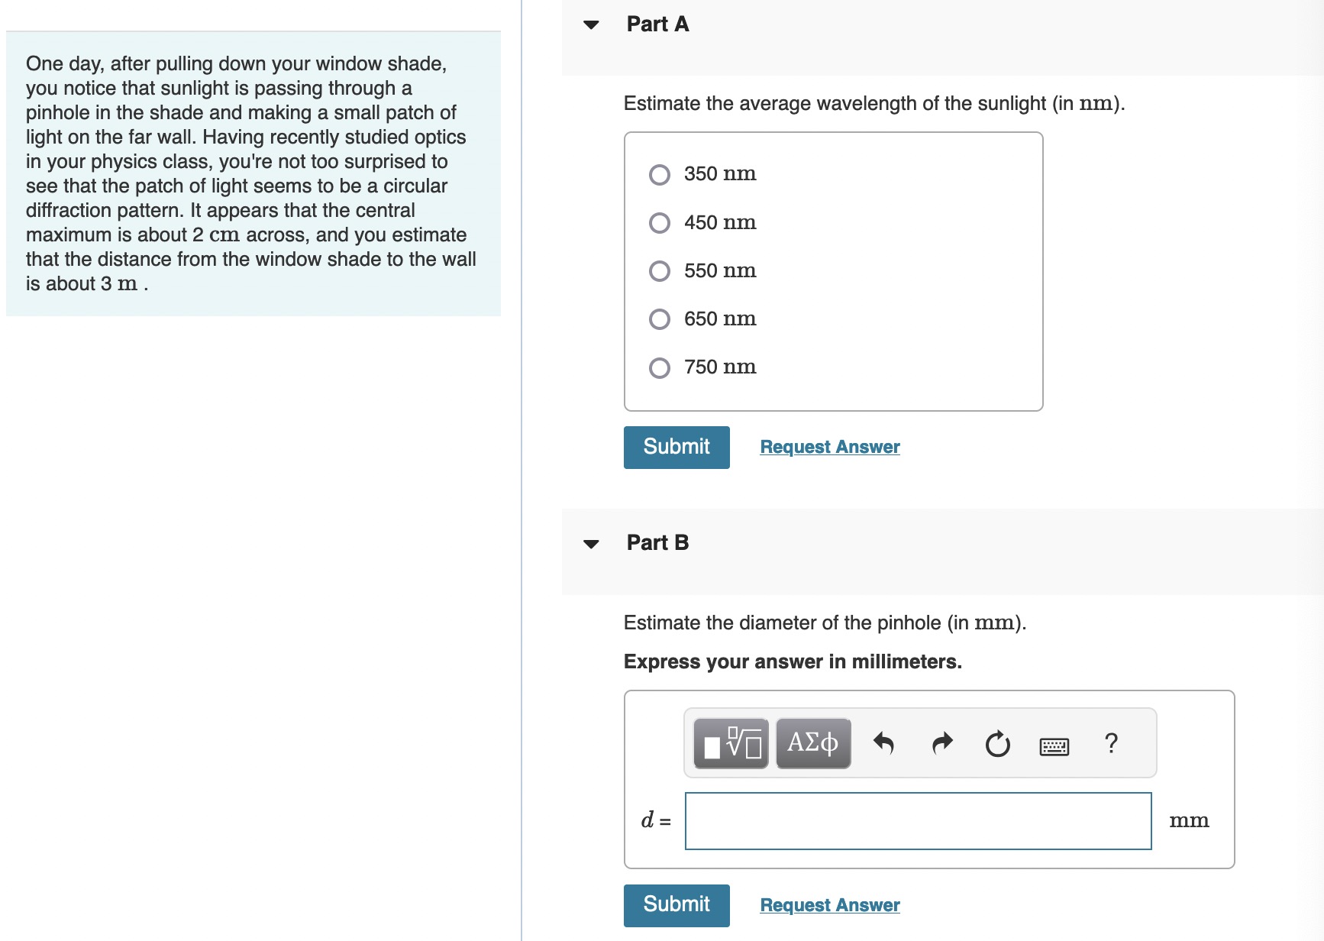Request Answer for Part A
Screen dimensions: 1324x941
click(x=830, y=447)
